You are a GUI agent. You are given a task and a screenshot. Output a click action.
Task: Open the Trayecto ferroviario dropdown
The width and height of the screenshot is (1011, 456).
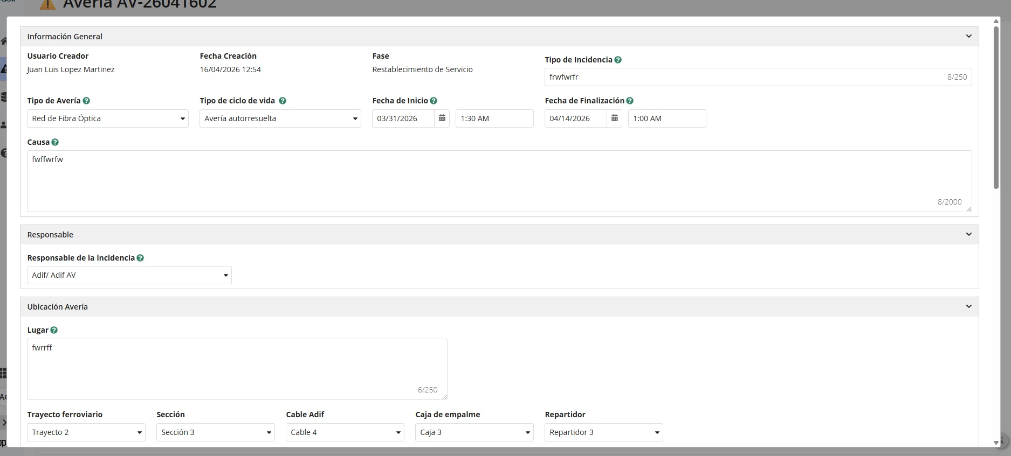[86, 432]
